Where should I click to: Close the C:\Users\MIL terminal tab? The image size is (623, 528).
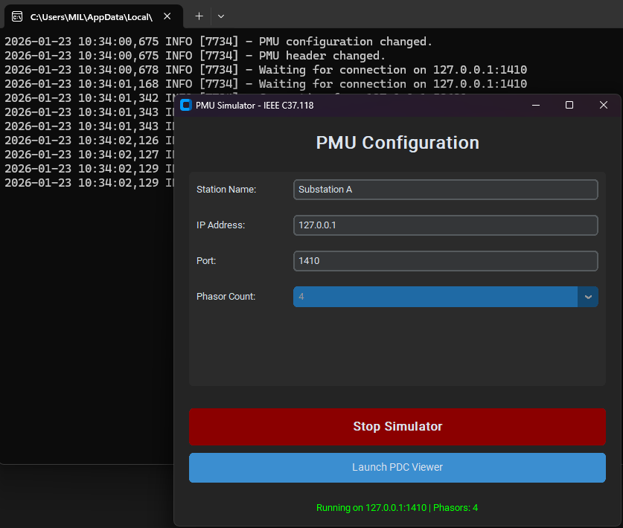pos(167,16)
